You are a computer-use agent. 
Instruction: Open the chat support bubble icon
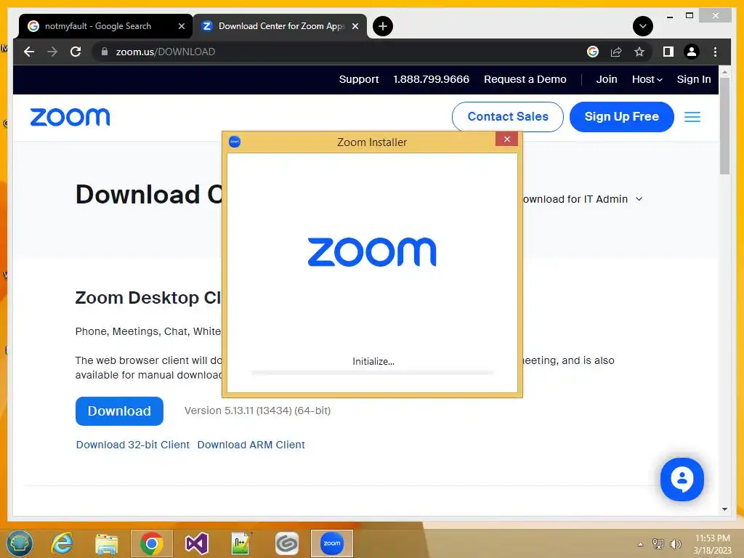[682, 480]
